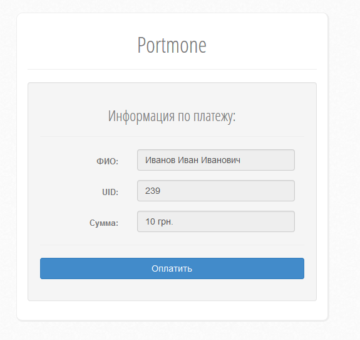This screenshot has width=360, height=340.
Task: Click the divider under the payment information heading
Action: coord(172,136)
